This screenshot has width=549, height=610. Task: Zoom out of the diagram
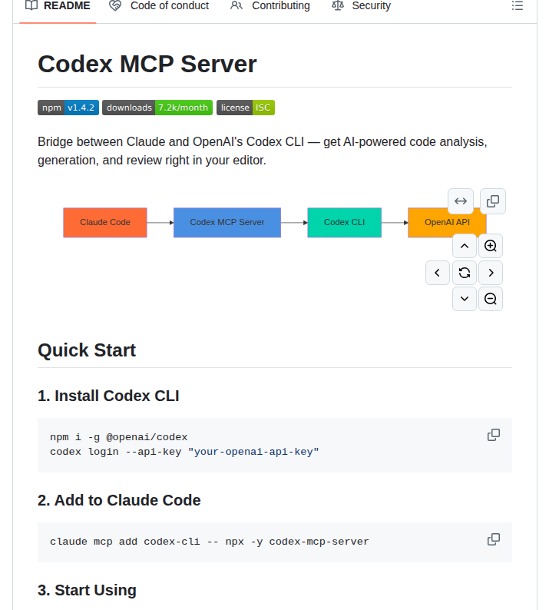(x=491, y=299)
